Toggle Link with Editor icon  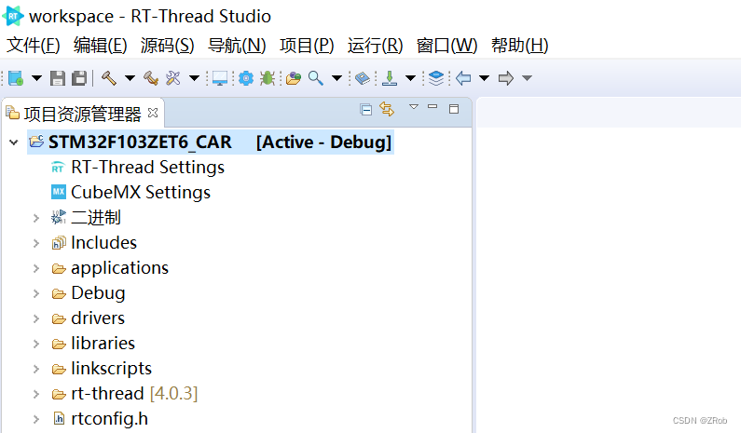pos(387,109)
